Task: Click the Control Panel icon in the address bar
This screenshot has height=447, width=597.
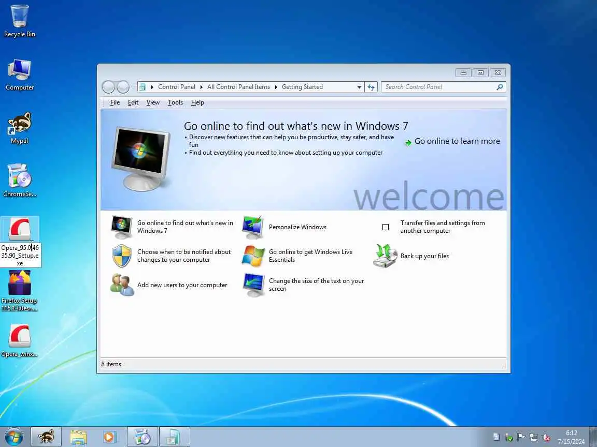Action: pyautogui.click(x=143, y=87)
